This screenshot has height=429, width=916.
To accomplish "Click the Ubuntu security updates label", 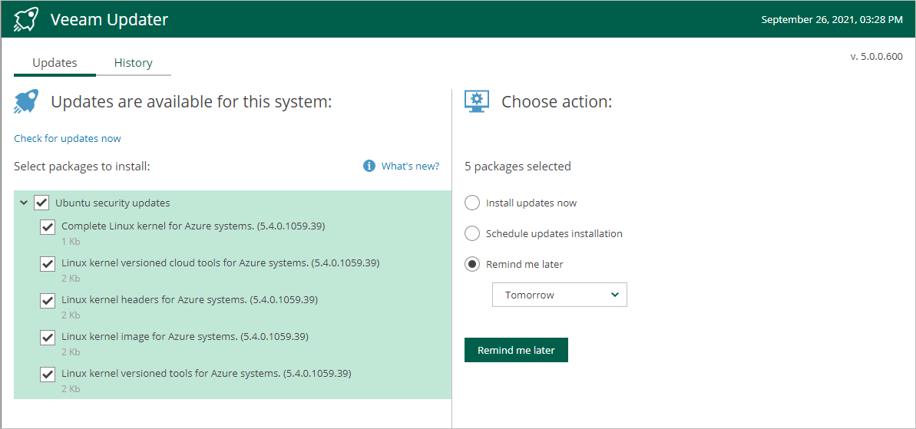I will 113,203.
